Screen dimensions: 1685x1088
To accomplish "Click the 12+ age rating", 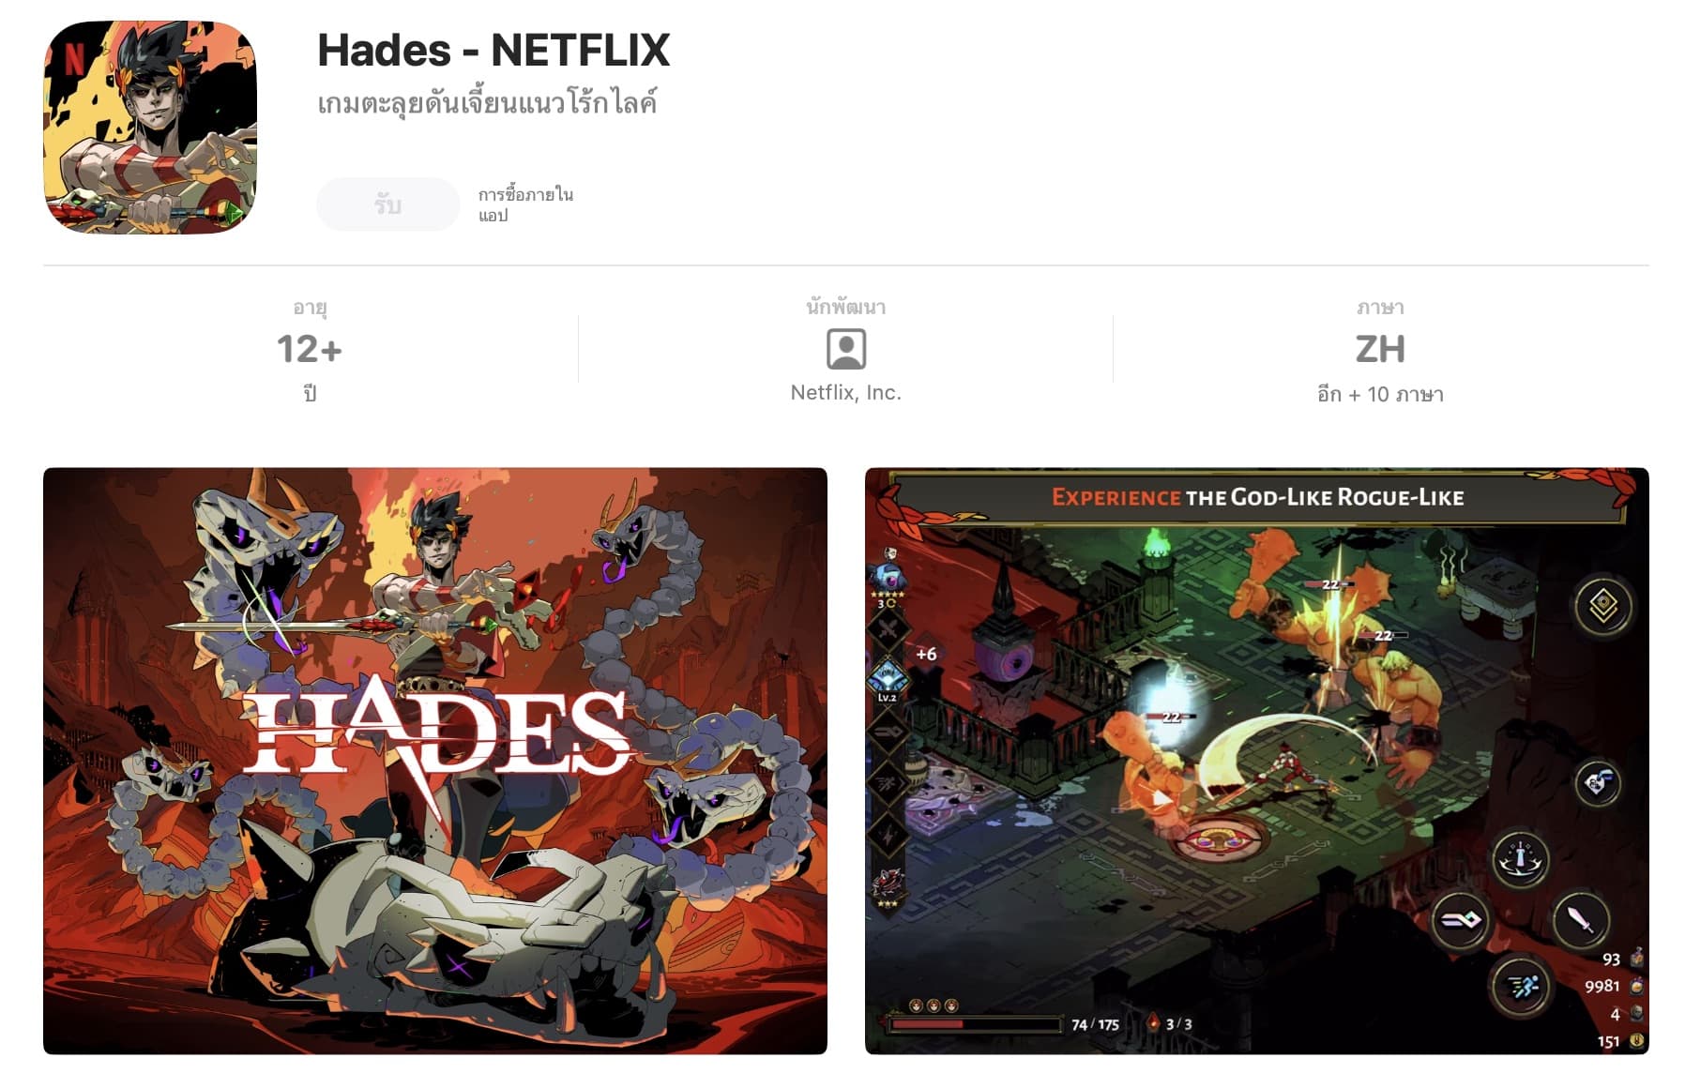I will [310, 349].
